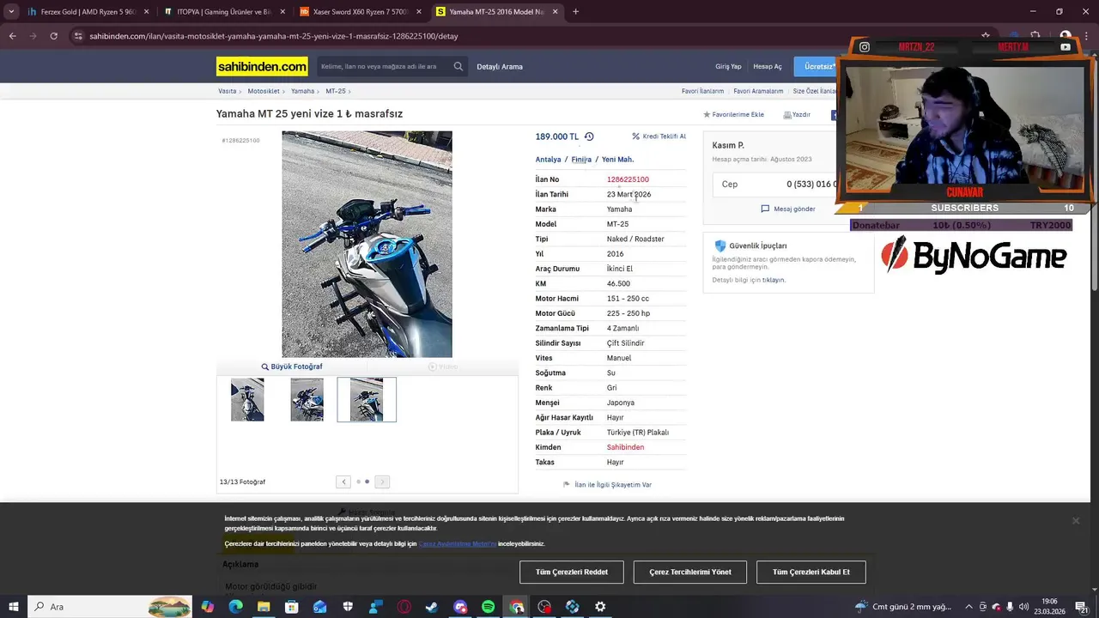Click the Büyük Fotoğraf magnifier icon
The width and height of the screenshot is (1099, 618).
point(265,367)
